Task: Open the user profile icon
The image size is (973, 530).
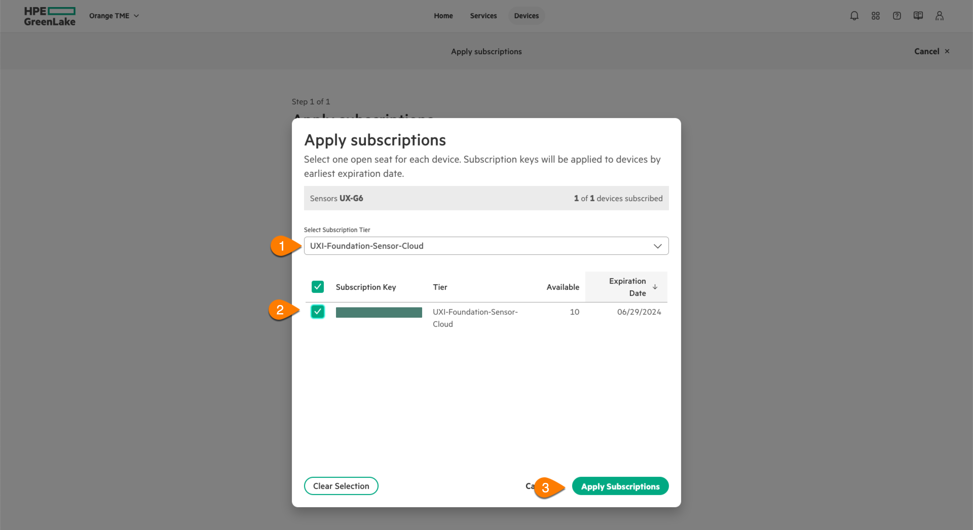Action: click(939, 16)
